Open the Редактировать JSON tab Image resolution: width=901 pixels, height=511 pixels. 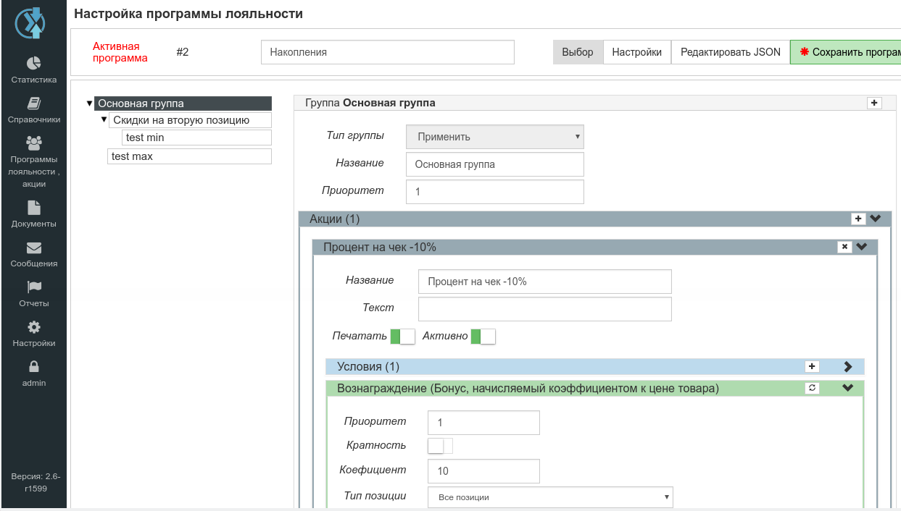coord(731,52)
